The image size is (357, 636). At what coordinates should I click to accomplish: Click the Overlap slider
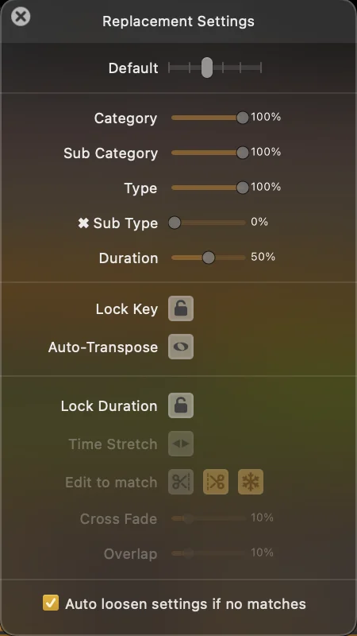[209, 553]
